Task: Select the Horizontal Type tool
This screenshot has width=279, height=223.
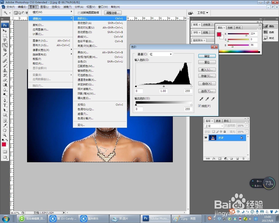Action: pos(5,105)
